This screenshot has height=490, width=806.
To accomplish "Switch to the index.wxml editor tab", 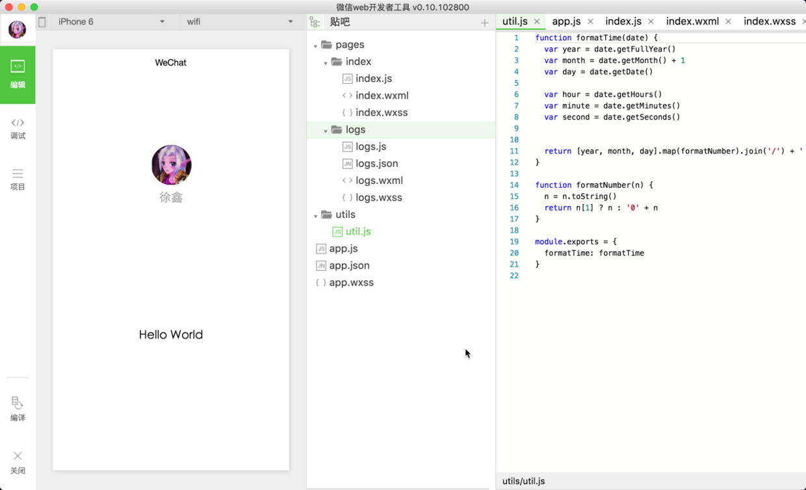I will point(692,21).
